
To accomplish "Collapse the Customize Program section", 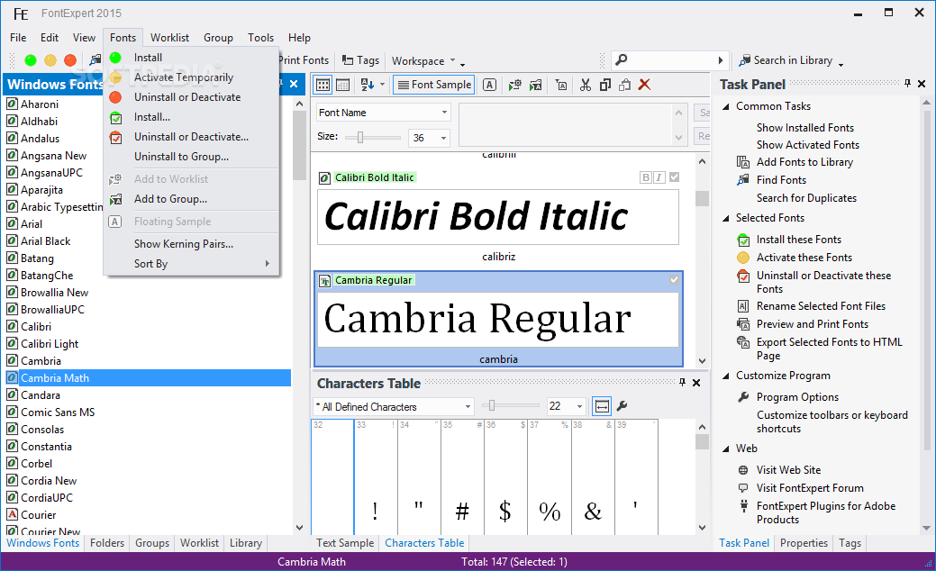I will 726,376.
